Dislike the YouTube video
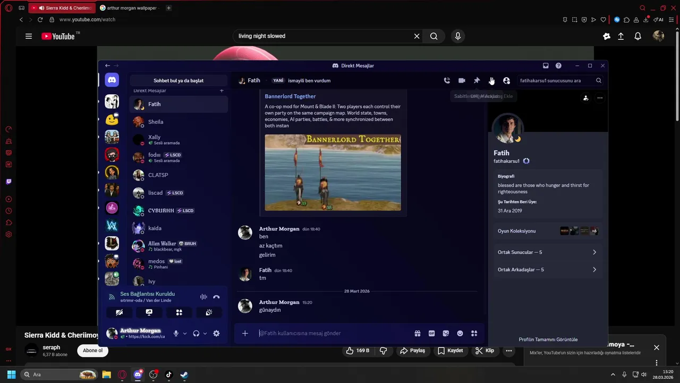 (x=383, y=351)
